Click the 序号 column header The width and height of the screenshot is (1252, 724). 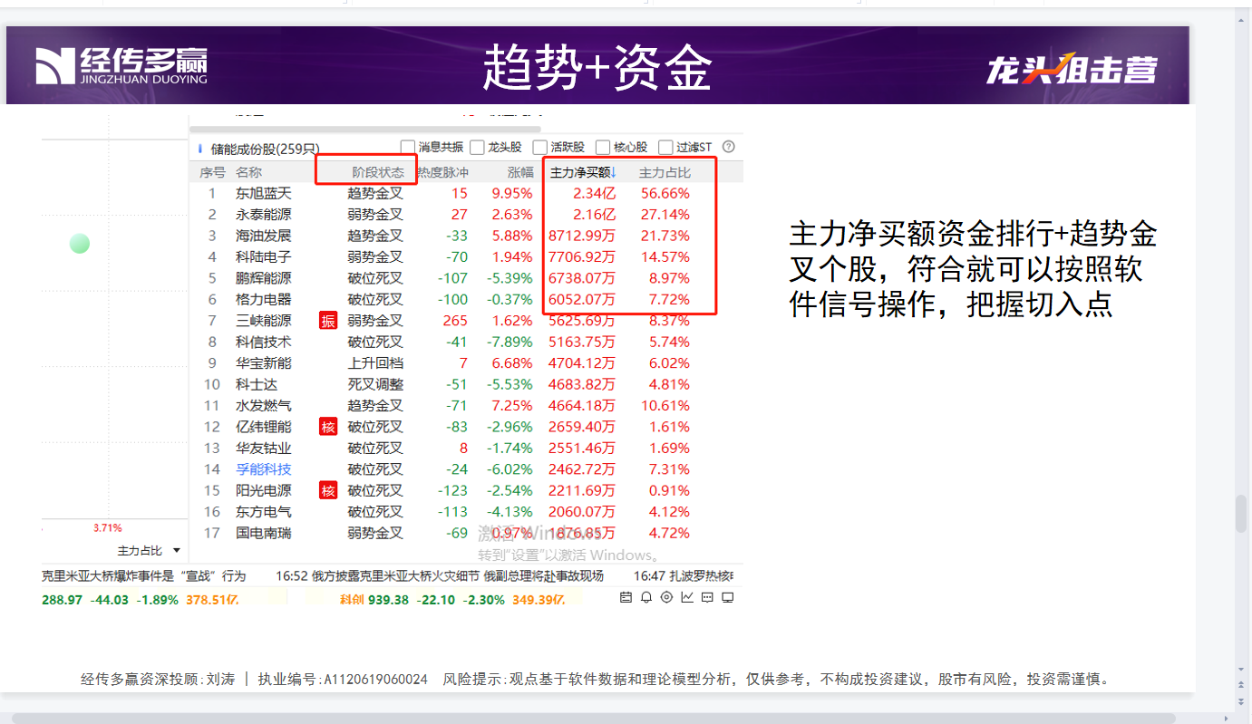pos(212,172)
